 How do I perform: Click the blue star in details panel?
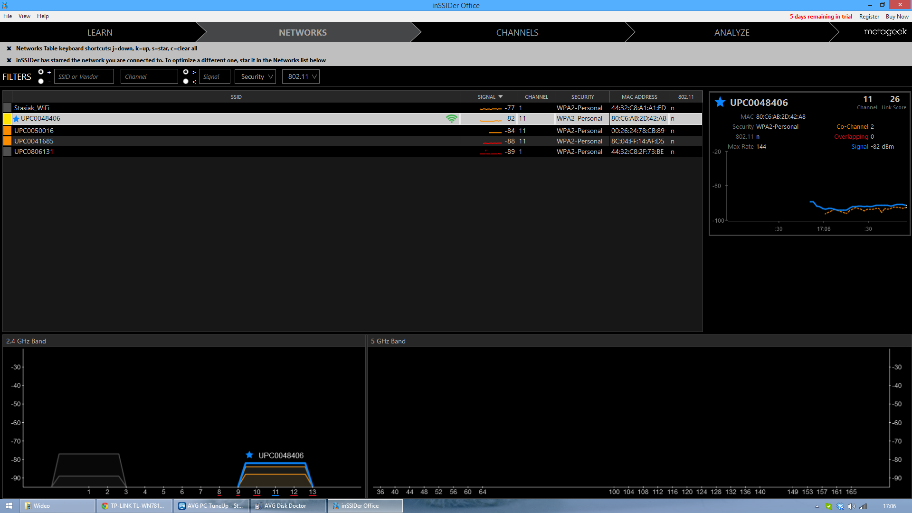click(x=720, y=102)
